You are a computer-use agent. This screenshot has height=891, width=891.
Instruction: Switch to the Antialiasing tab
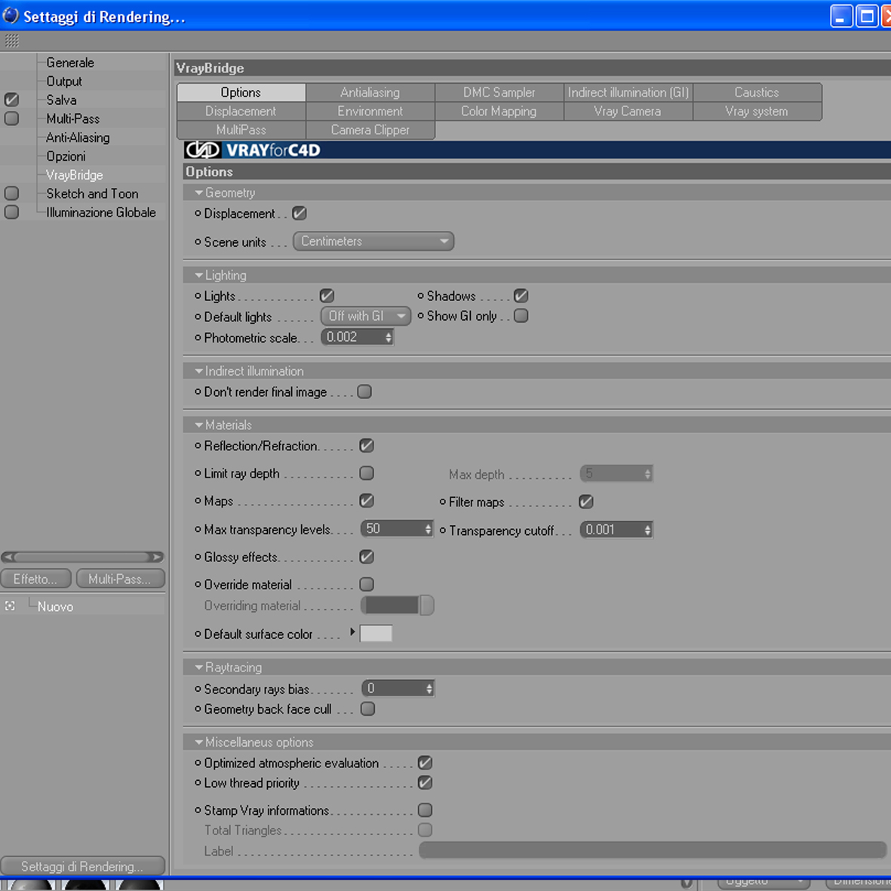click(370, 92)
